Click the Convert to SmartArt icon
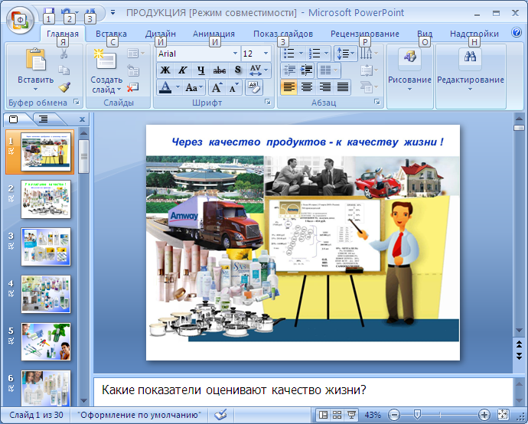Viewport: 528px width, 424px height. 368,87
